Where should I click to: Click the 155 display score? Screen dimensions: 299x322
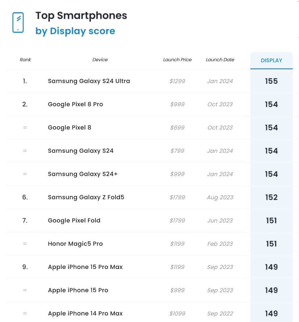click(x=271, y=81)
